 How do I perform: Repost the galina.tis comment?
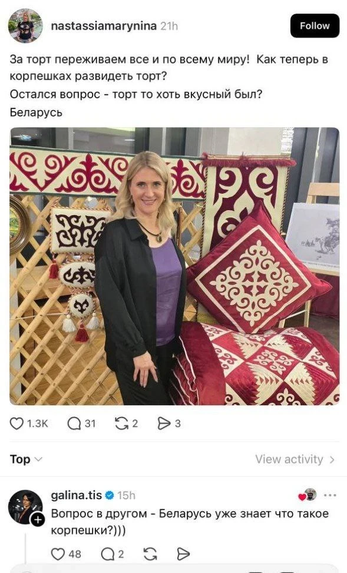point(150,554)
